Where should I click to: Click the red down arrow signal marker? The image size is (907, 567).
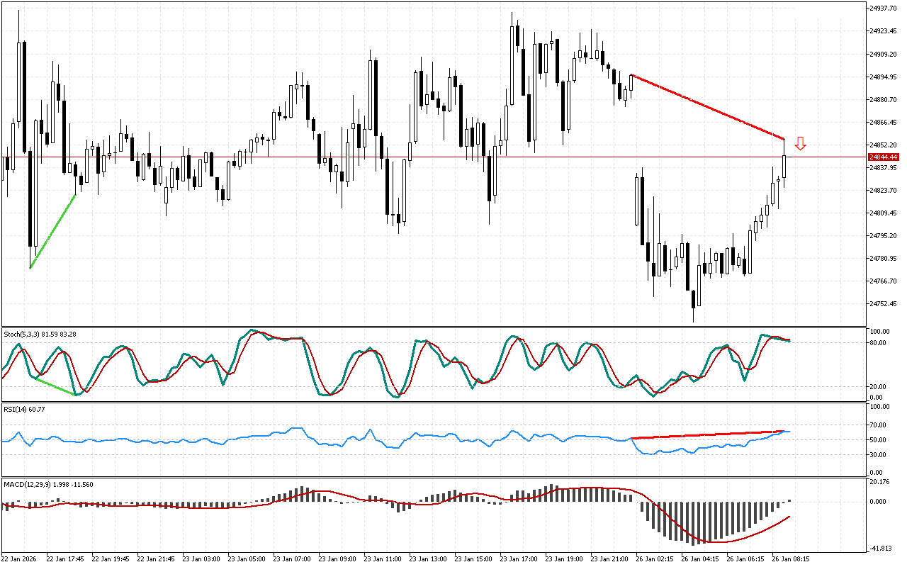point(800,144)
